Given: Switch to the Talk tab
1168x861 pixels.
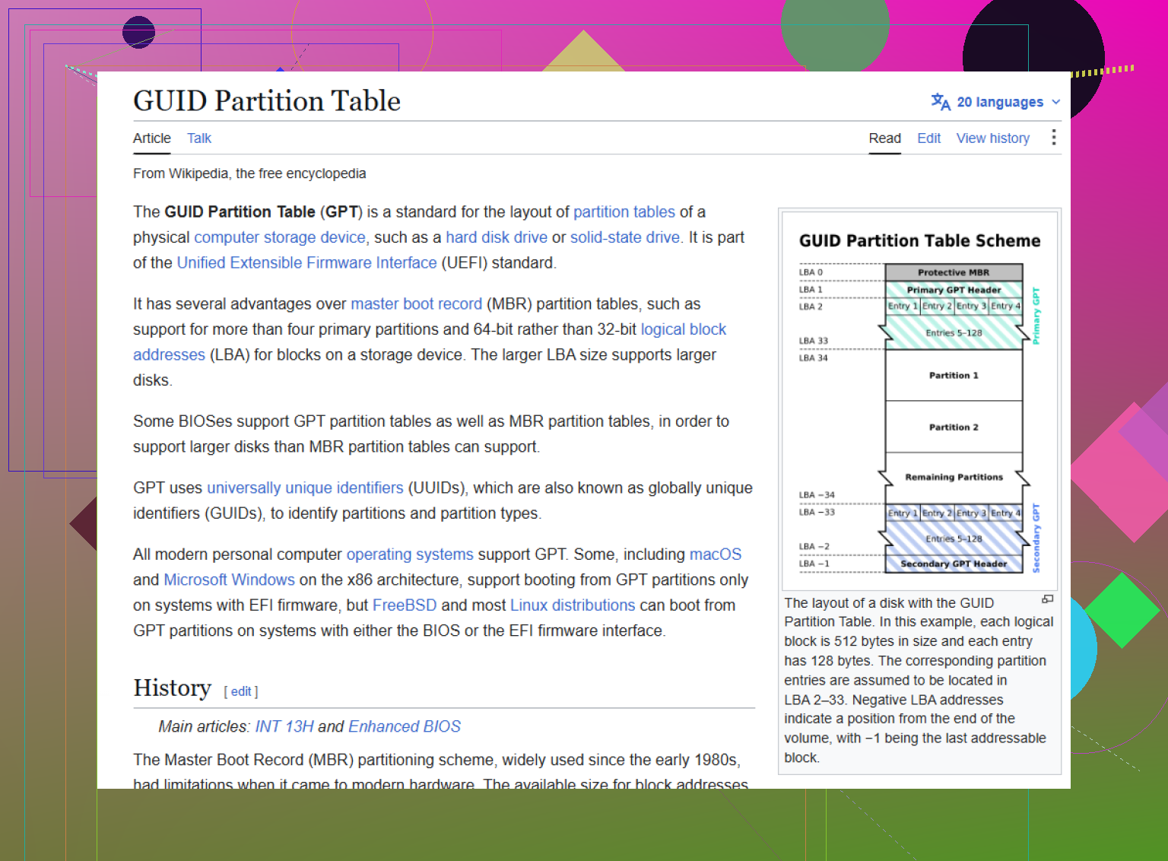Looking at the screenshot, I should 199,138.
